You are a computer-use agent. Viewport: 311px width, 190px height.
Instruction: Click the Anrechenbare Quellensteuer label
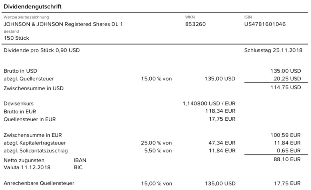[x=39, y=183]
